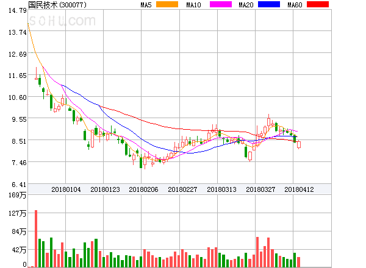Click the 20180327 date label
The width and height of the screenshot is (366, 268).
tap(260, 189)
